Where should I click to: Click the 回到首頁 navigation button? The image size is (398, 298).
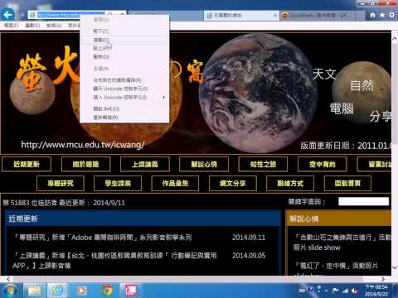[347, 183]
